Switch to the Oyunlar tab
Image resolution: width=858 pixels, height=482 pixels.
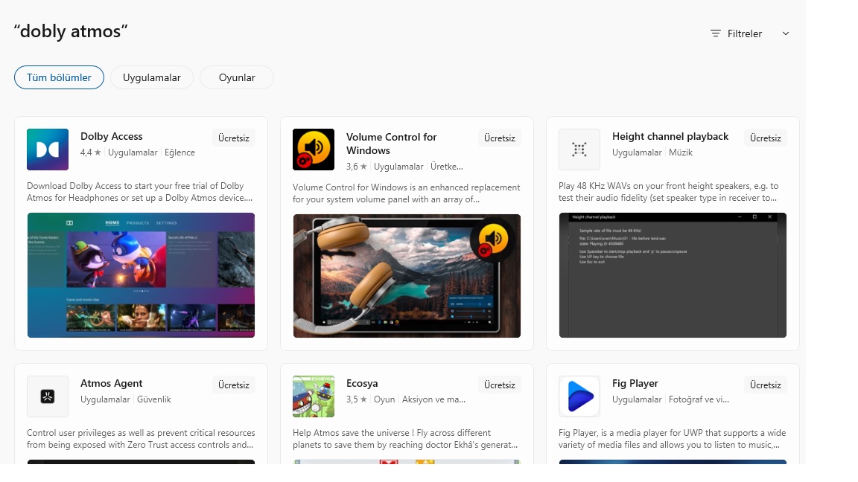[x=237, y=77]
